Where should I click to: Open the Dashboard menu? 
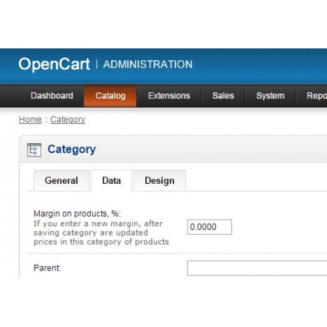point(52,95)
